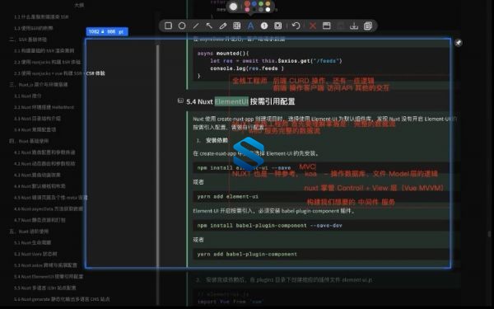Go to outline item 4.7 Nuxt

(x=40, y=220)
